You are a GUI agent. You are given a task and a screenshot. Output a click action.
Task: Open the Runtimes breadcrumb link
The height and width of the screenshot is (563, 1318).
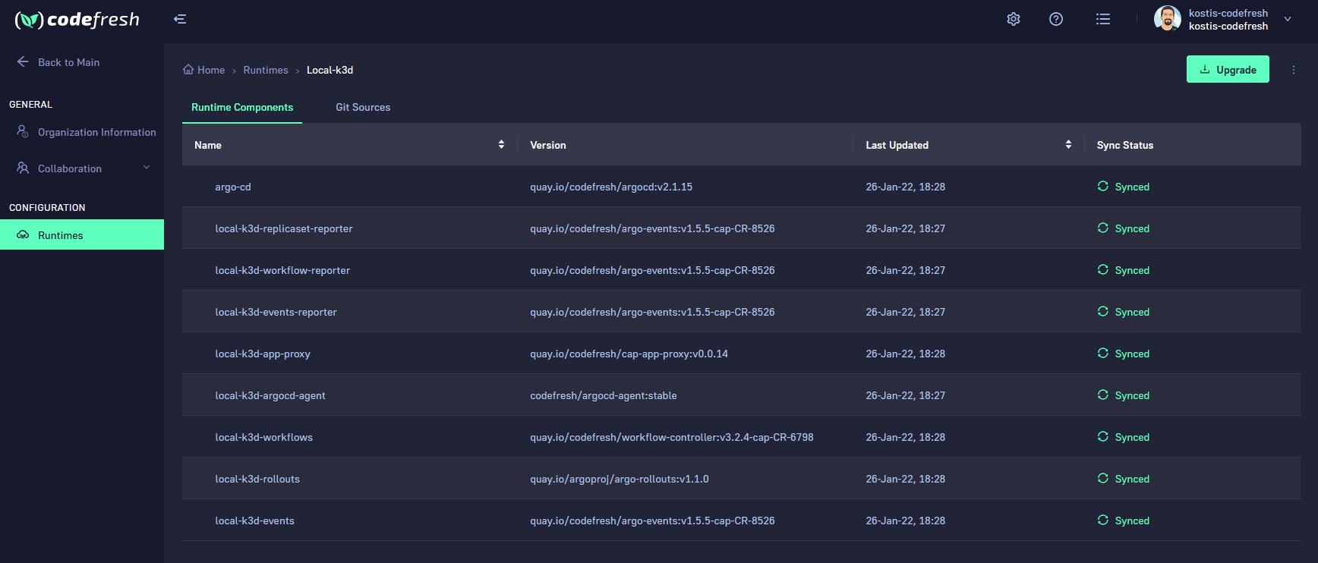(266, 70)
